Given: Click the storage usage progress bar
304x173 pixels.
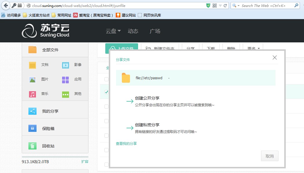Looking at the screenshot, I should (x=55, y=157).
